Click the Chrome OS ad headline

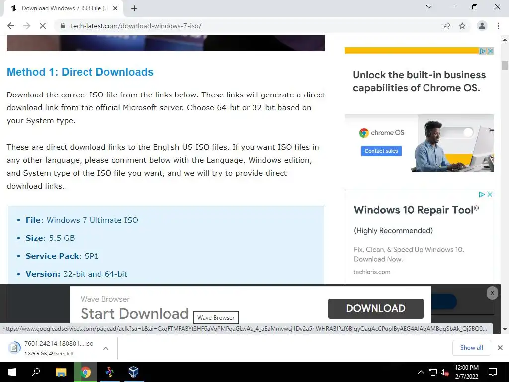419,81
